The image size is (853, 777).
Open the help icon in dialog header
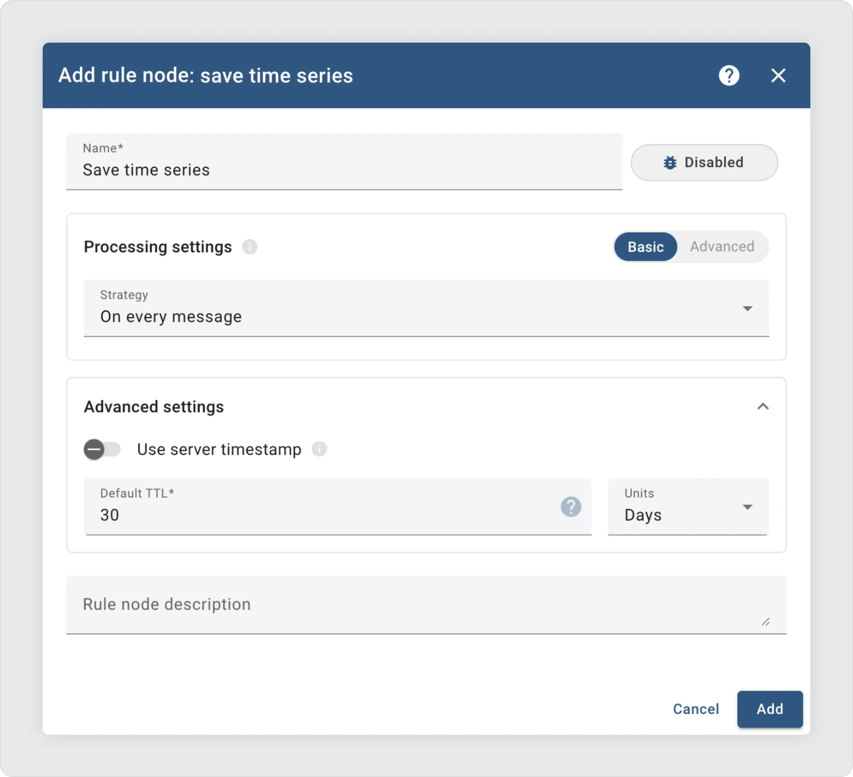(729, 76)
